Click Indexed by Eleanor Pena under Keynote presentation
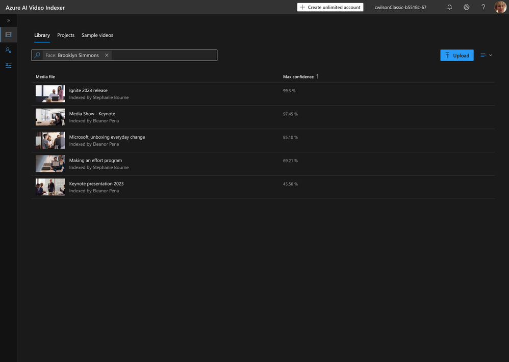509x362 pixels. (94, 191)
